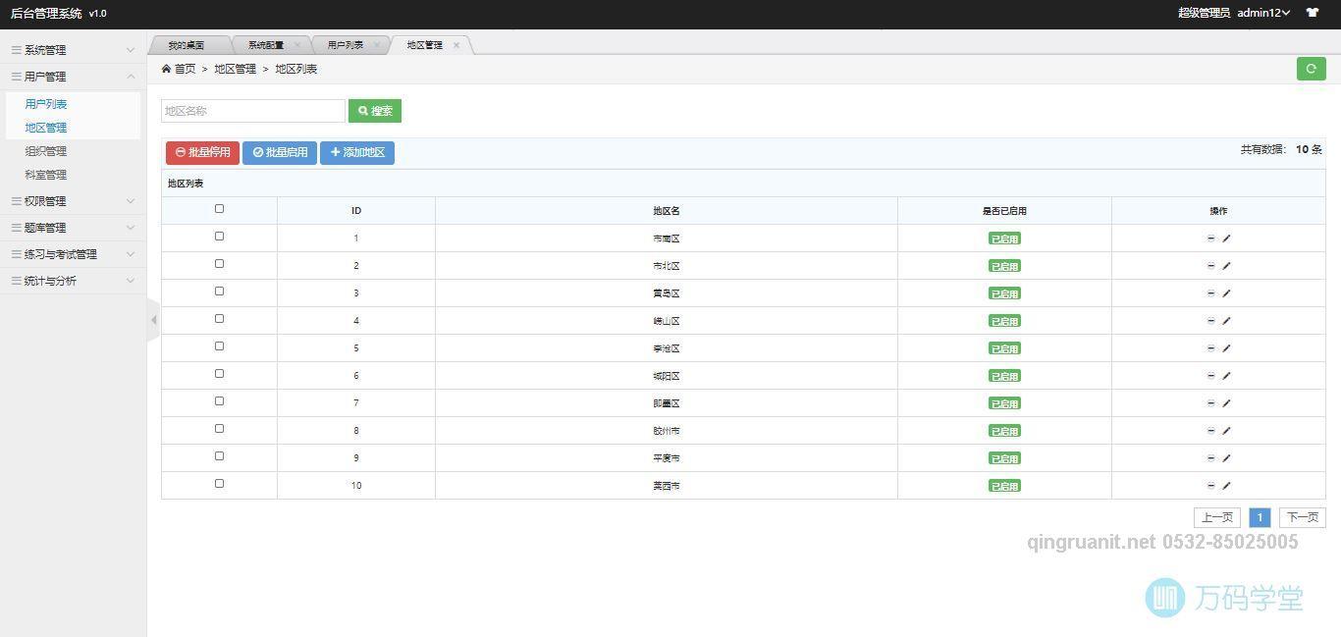1341x637 pixels.
Task: Click the 地区名称 search input field
Action: point(252,111)
